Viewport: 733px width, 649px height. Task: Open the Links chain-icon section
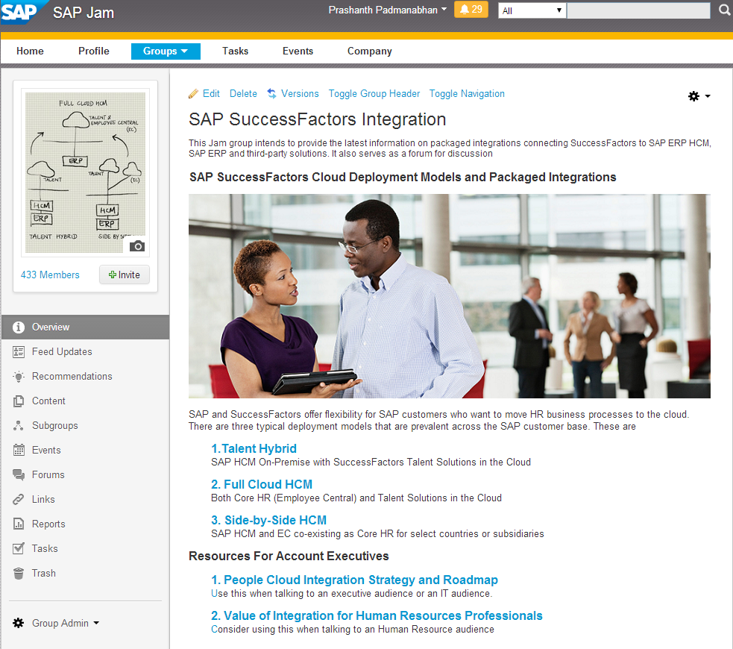click(43, 499)
